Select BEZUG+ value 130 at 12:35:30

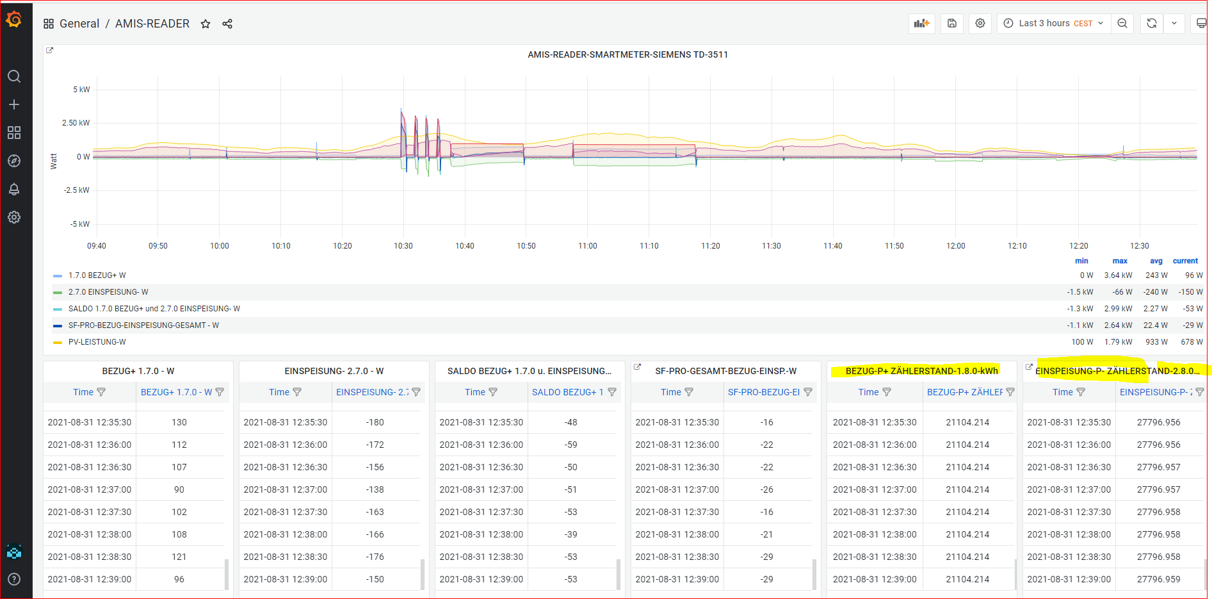pyautogui.click(x=179, y=422)
